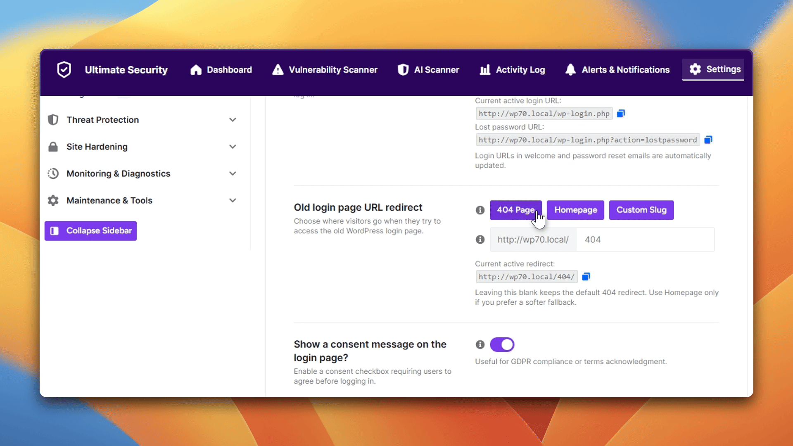This screenshot has height=446, width=793.
Task: Click the sidebar panel icon in Collapse Sidebar
Action: pyautogui.click(x=55, y=231)
